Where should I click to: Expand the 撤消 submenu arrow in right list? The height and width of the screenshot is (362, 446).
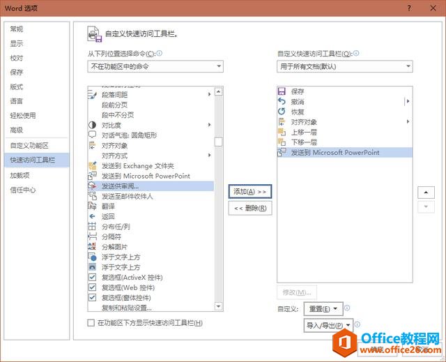[x=408, y=101]
